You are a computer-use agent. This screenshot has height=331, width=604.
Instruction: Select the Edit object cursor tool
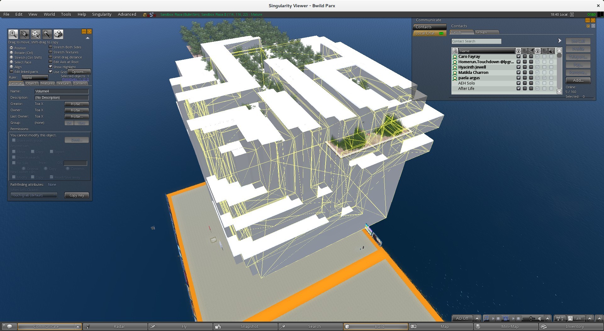tap(36, 34)
